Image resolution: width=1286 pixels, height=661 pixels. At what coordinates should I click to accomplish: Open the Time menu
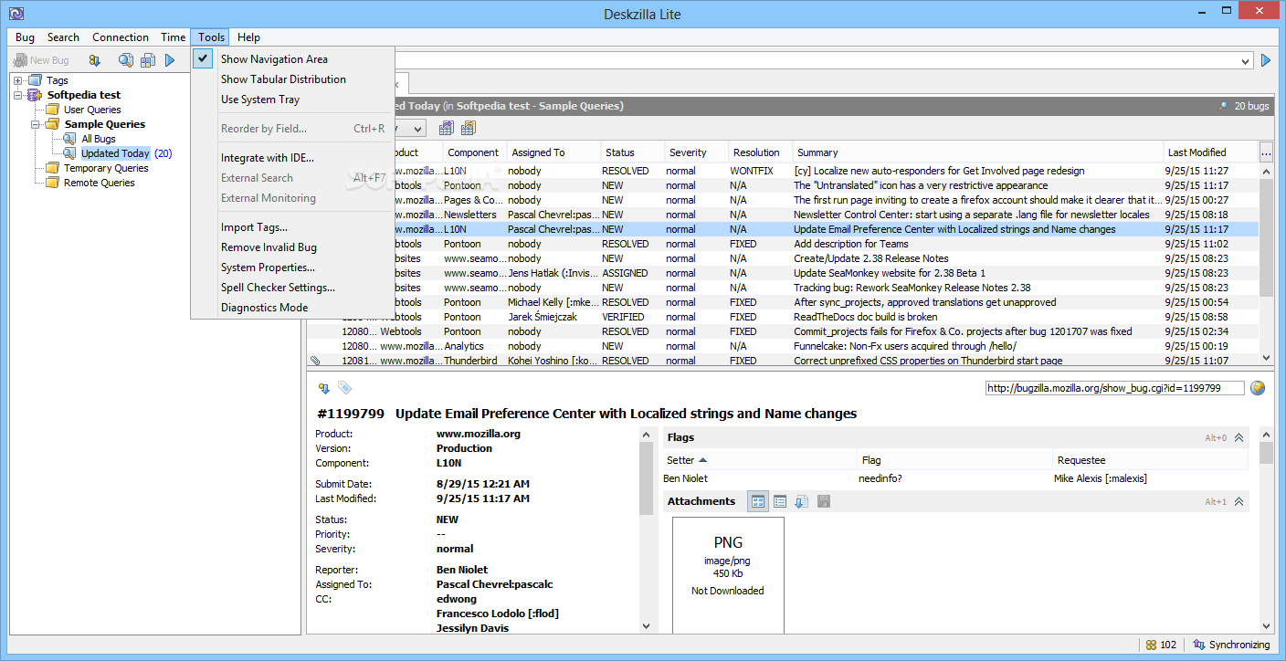174,37
